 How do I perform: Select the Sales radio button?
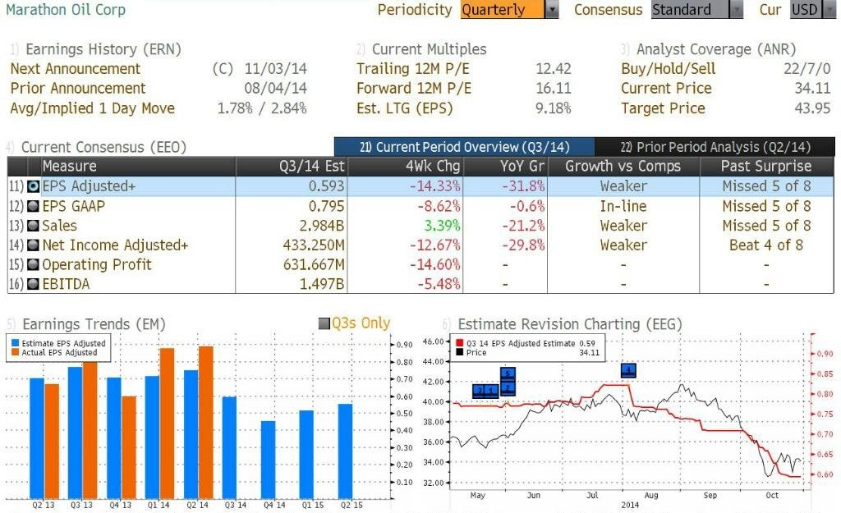[33, 226]
